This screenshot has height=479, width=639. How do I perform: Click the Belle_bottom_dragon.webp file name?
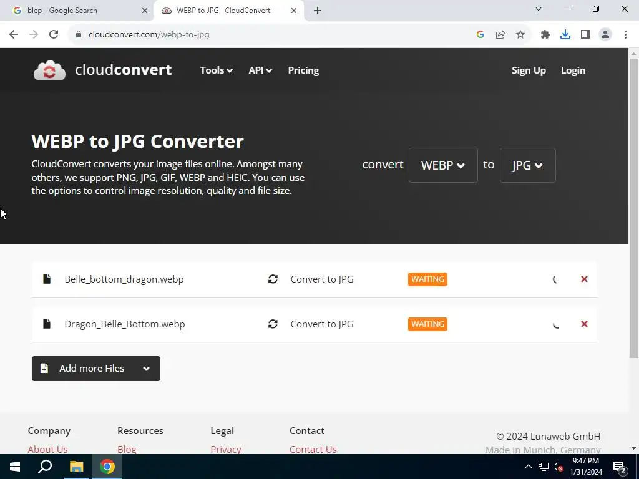(x=124, y=279)
